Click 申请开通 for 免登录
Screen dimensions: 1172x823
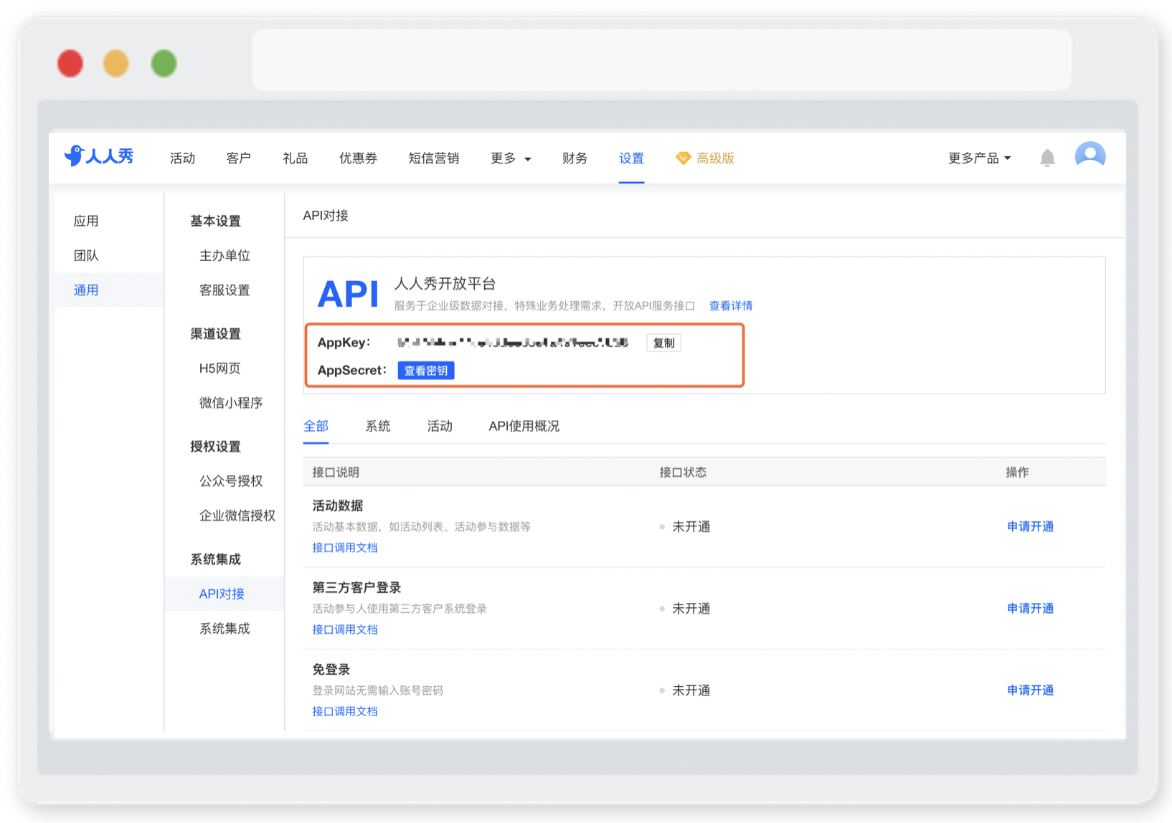coord(1030,690)
